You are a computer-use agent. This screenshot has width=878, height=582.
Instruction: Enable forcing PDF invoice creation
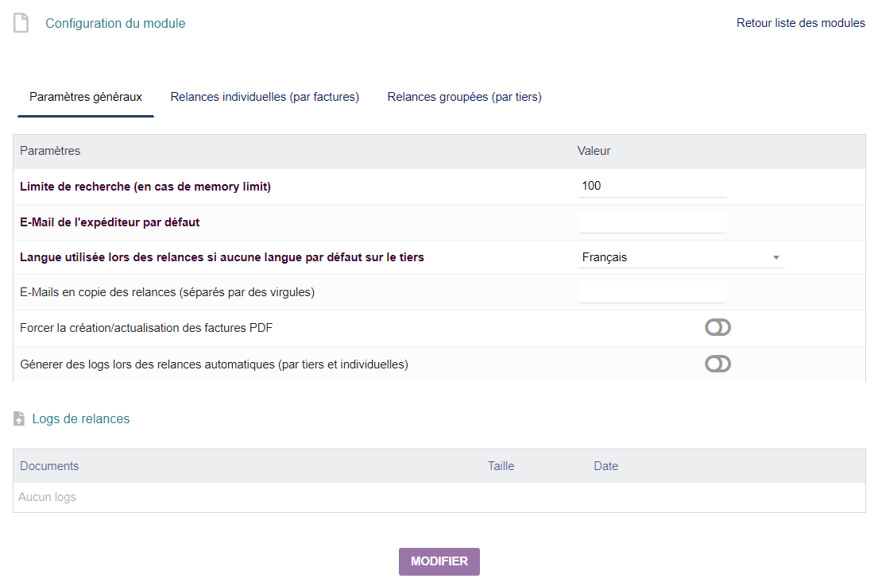point(717,327)
